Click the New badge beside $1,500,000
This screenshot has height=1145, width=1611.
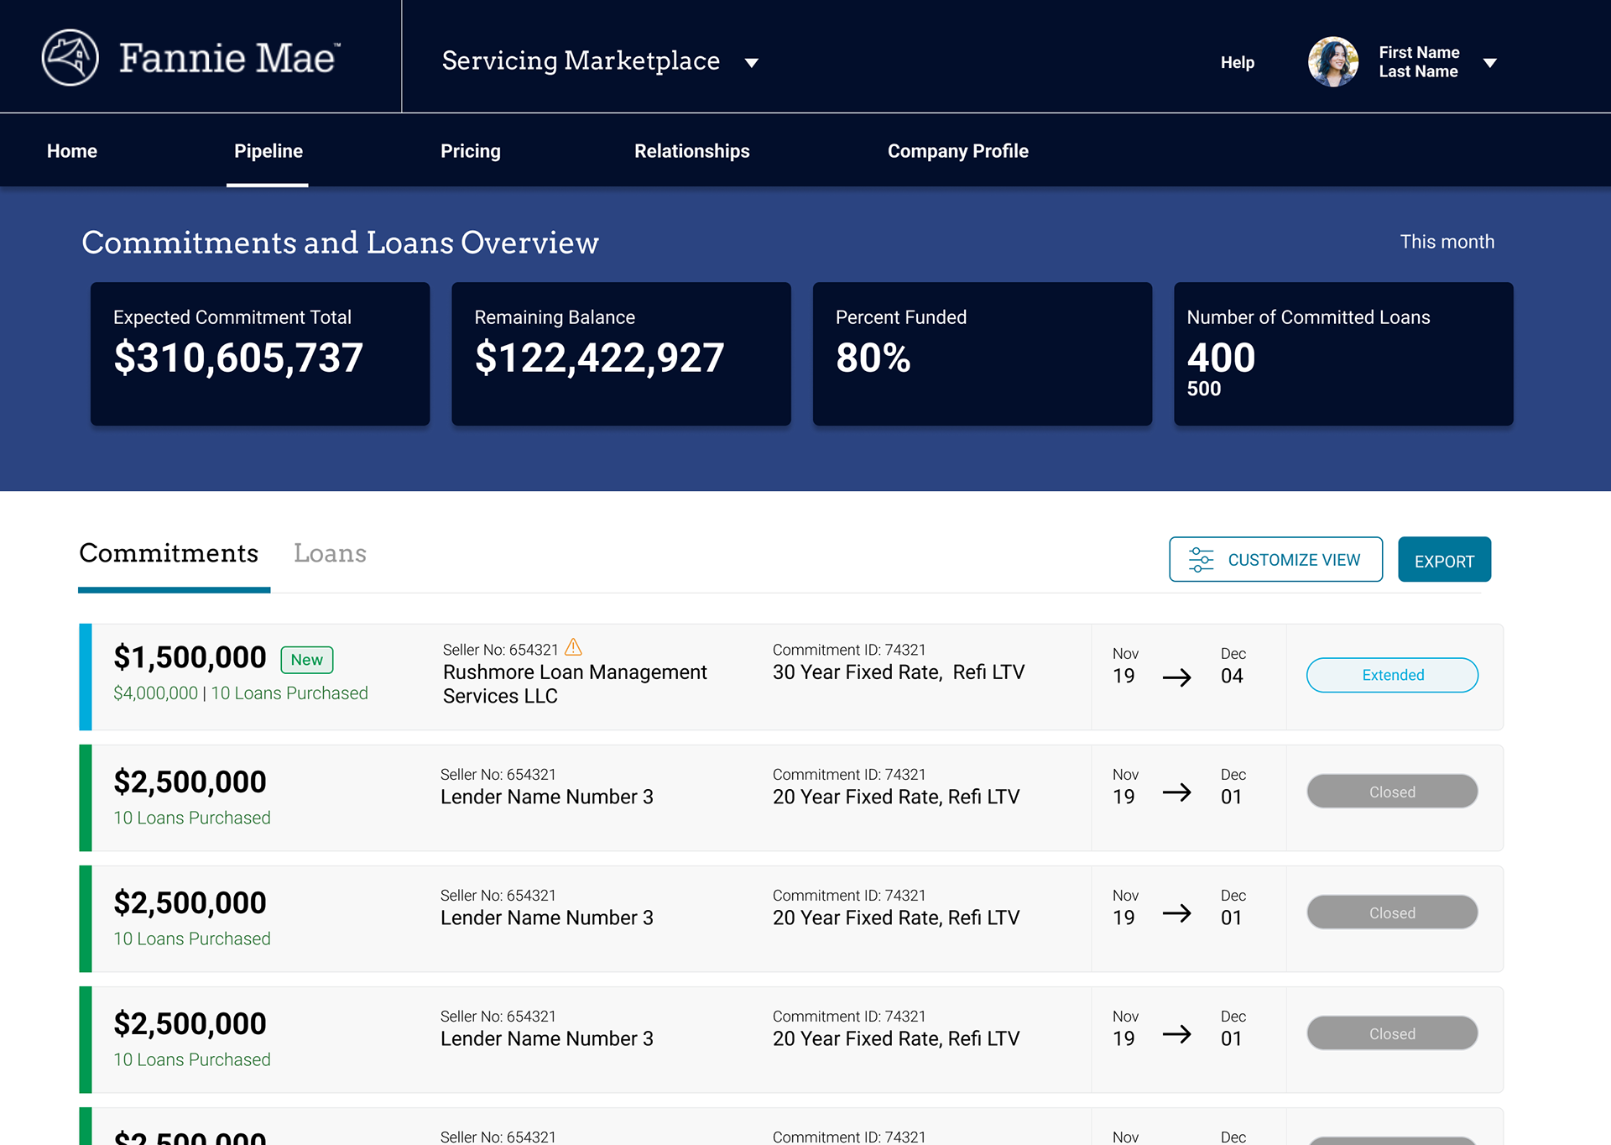click(x=306, y=660)
